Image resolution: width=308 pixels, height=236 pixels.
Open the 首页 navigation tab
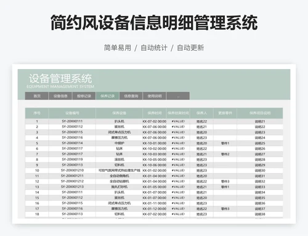click(x=37, y=96)
